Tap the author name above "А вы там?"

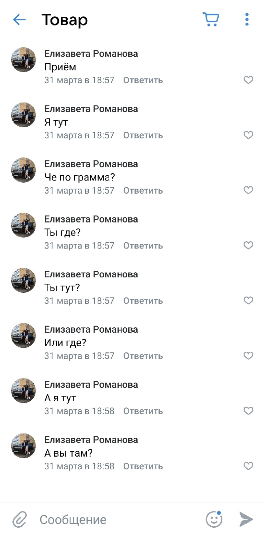tap(91, 440)
